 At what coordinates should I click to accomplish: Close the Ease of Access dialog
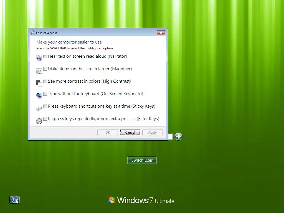coord(161,33)
